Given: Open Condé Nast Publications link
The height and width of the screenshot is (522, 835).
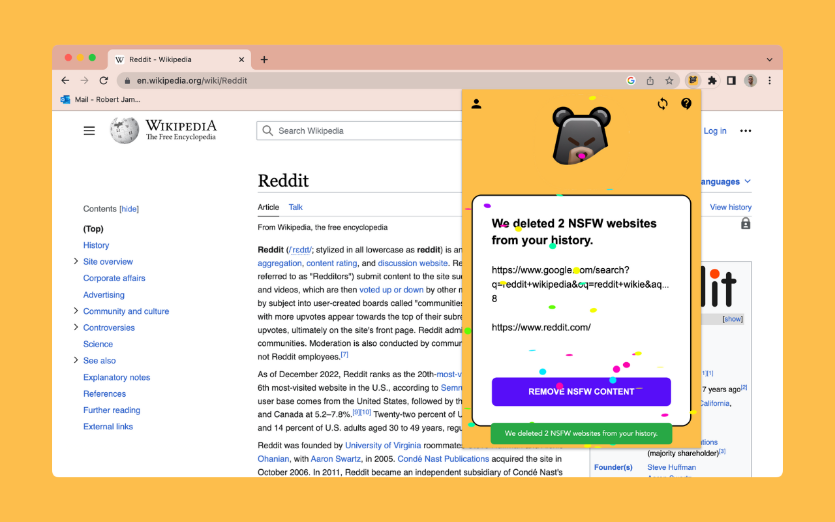Looking at the screenshot, I should pyautogui.click(x=443, y=459).
